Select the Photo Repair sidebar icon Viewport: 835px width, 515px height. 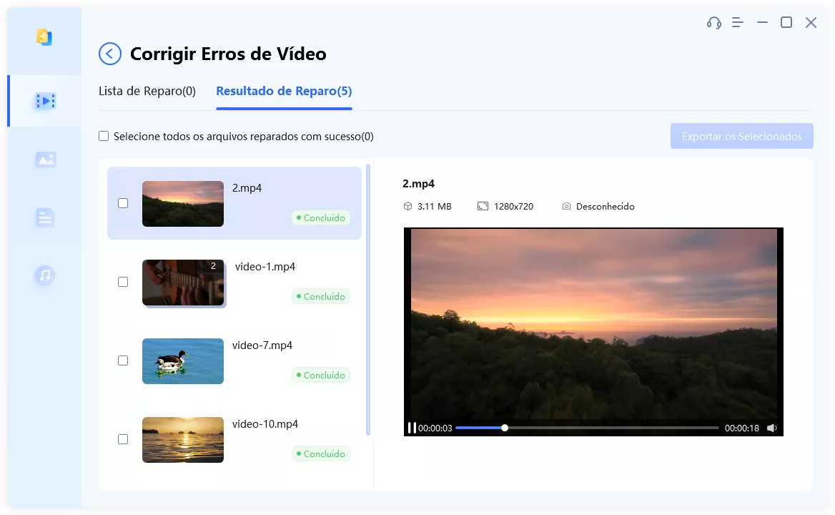click(44, 159)
